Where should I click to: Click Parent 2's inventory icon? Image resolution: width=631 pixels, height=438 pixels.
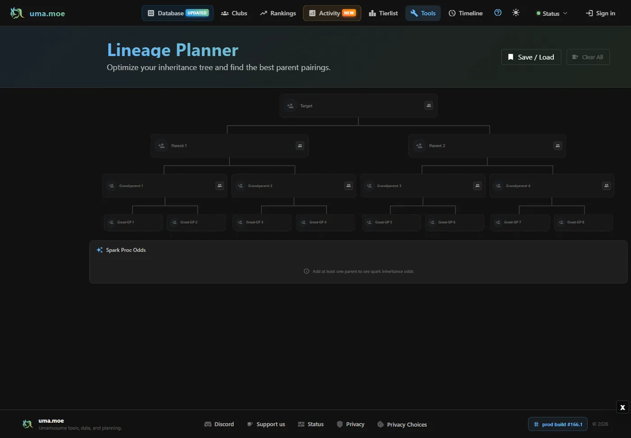(558, 146)
